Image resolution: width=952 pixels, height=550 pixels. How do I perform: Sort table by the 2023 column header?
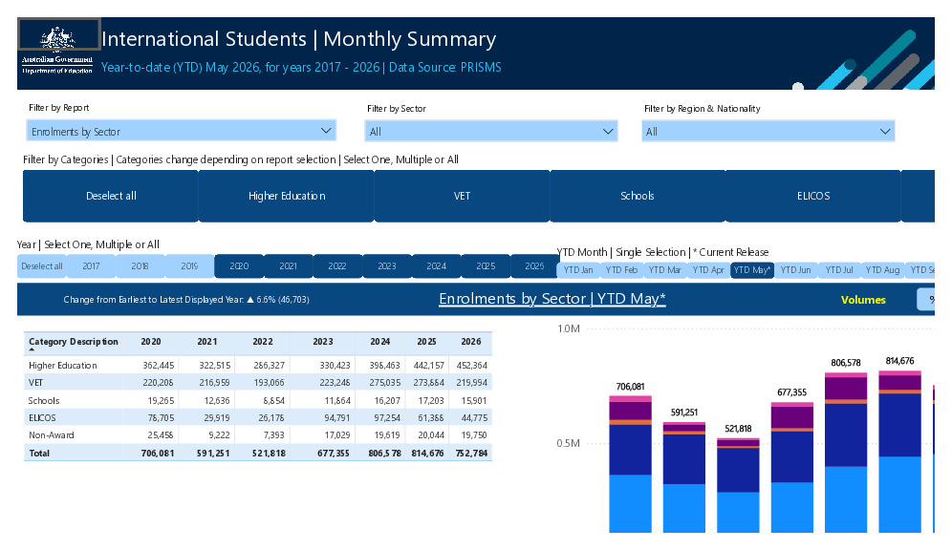(x=323, y=342)
